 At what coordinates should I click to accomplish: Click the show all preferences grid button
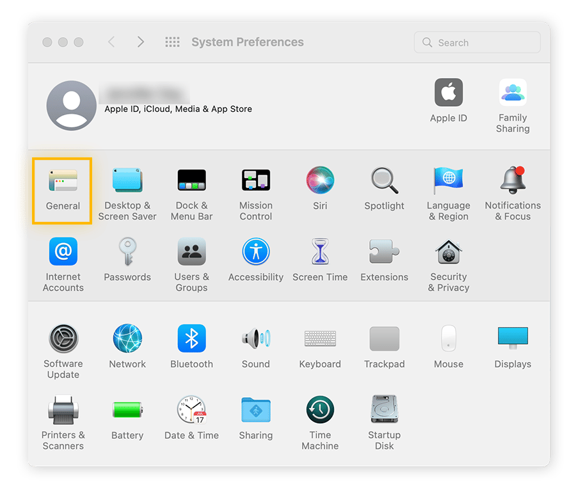(172, 42)
